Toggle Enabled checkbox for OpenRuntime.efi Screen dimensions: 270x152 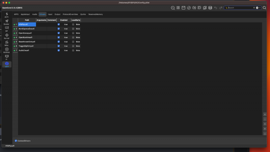[x=58, y=37]
